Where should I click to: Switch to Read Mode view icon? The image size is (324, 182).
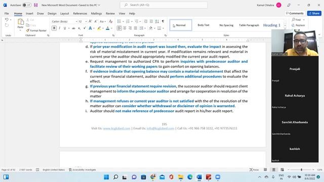click(265, 170)
